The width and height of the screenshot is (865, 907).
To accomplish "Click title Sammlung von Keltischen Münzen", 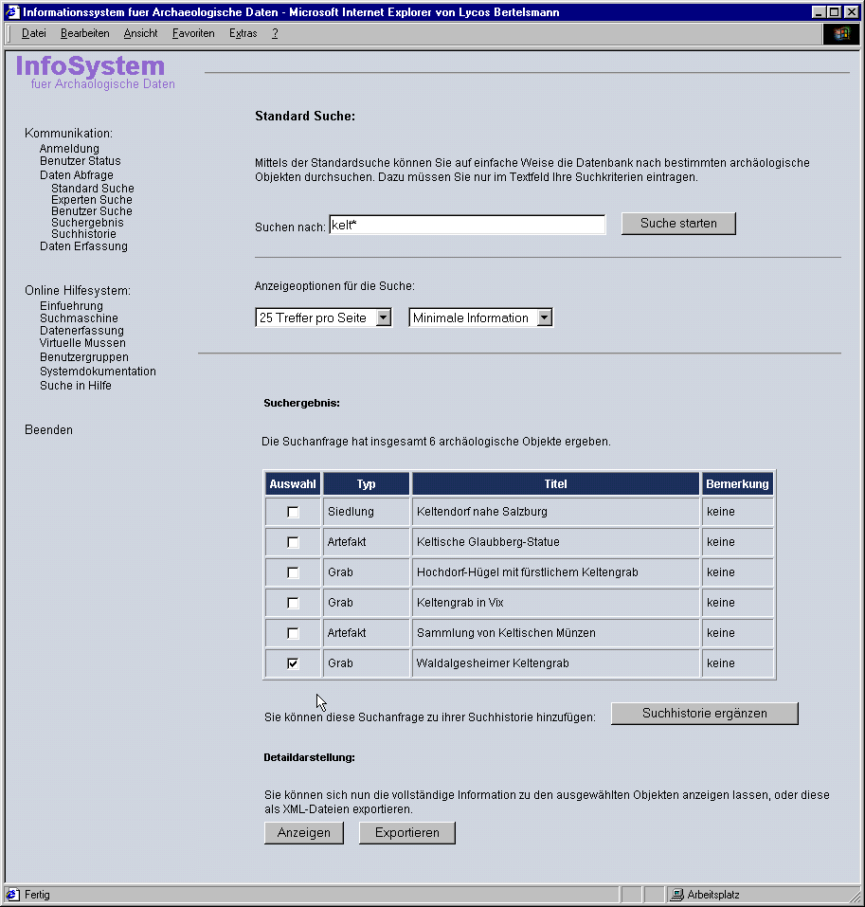I will tap(506, 633).
